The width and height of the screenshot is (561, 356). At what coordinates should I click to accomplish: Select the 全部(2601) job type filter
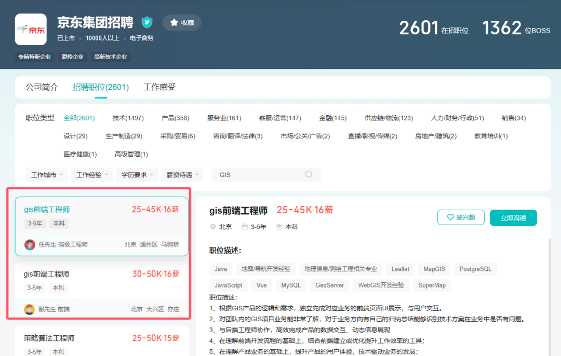click(x=79, y=118)
